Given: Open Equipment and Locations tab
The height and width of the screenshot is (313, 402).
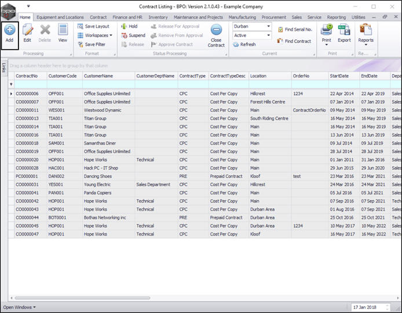Looking at the screenshot, I should click(x=60, y=17).
